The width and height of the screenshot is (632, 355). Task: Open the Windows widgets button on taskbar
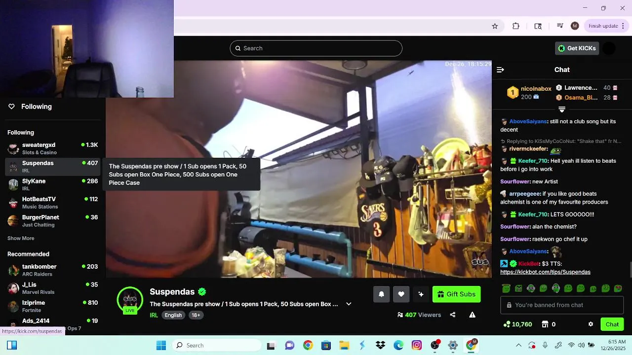[12, 345]
